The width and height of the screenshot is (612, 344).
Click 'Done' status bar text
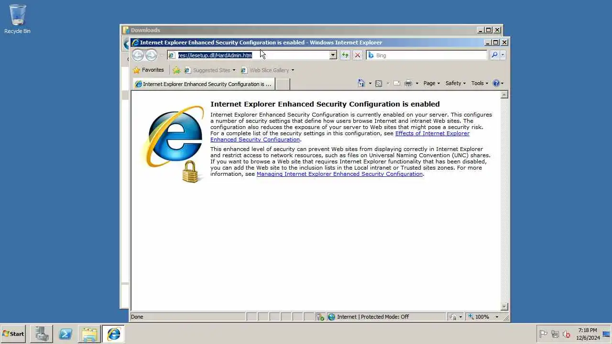tap(137, 317)
